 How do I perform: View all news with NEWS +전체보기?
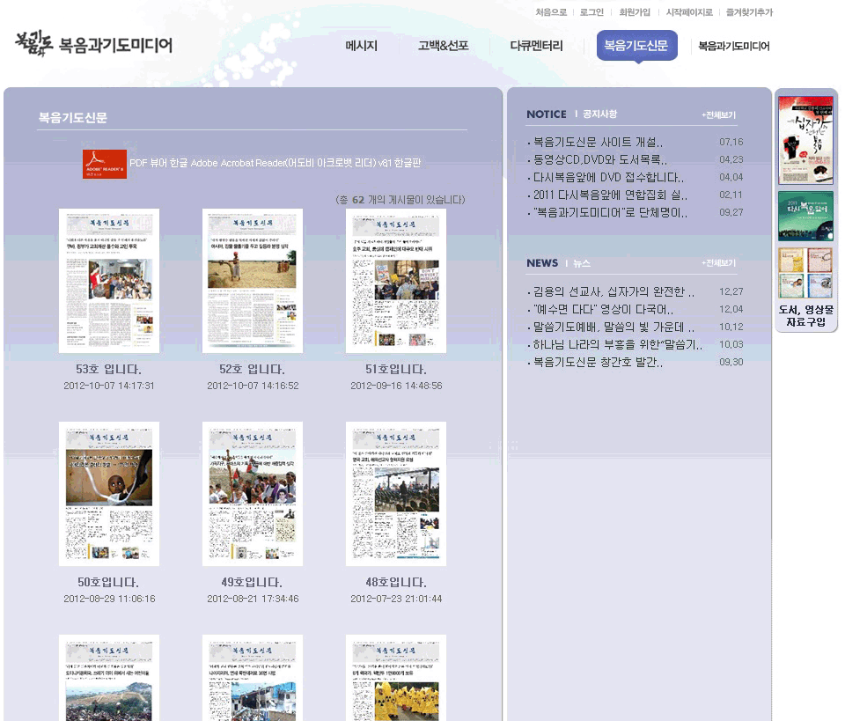pos(718,263)
